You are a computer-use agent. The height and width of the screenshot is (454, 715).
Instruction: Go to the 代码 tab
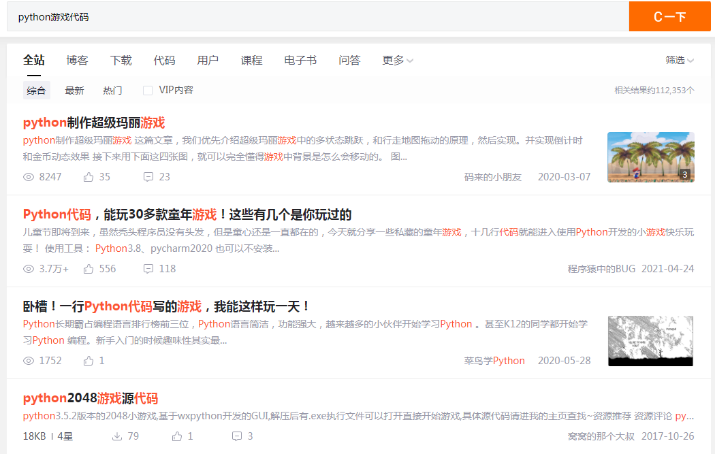164,60
